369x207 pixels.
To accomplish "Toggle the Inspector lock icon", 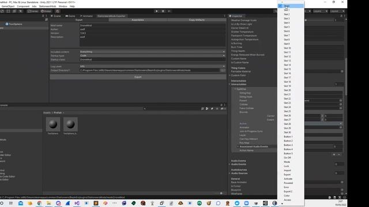I will click(x=341, y=16).
